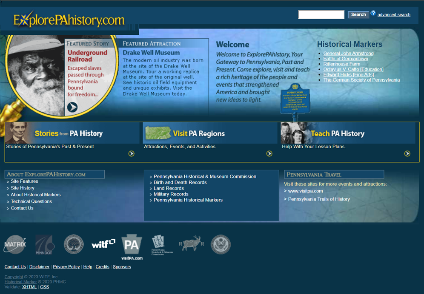
Task: Open Pennsylvania Historical Markers link
Action: tap(188, 201)
